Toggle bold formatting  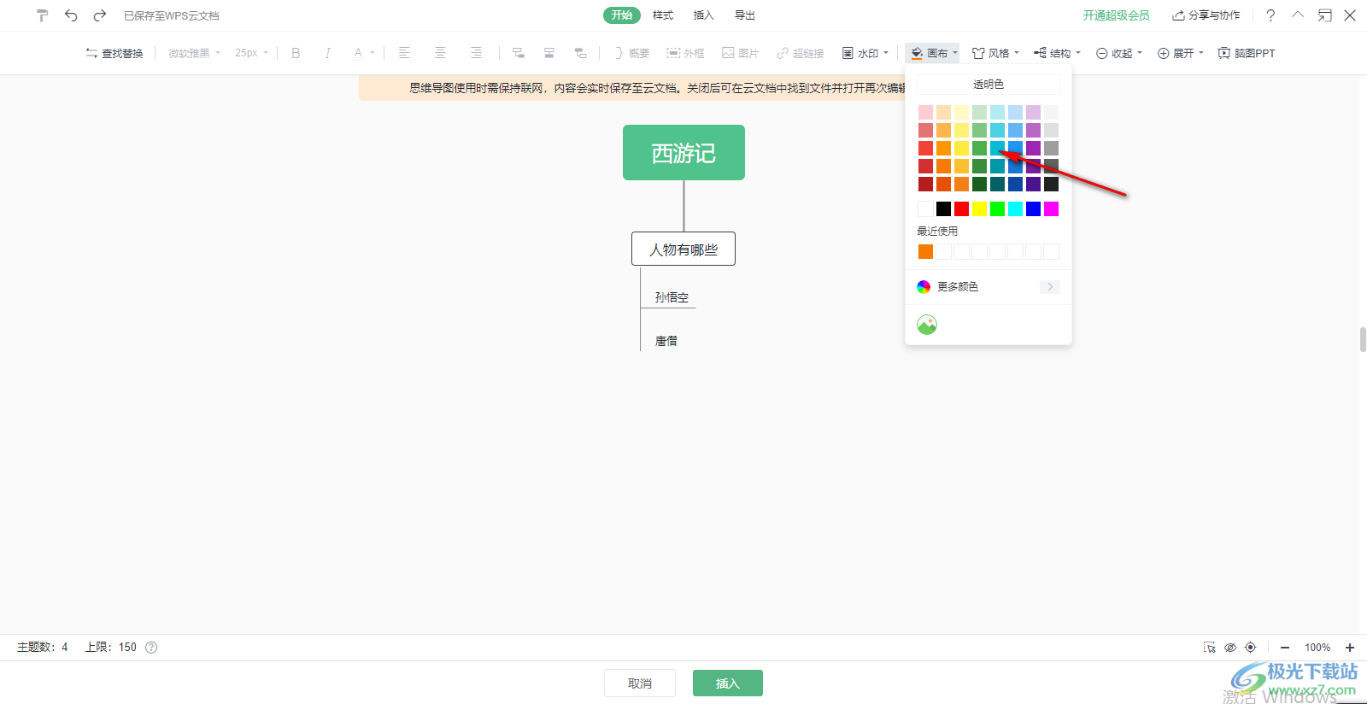tap(296, 53)
